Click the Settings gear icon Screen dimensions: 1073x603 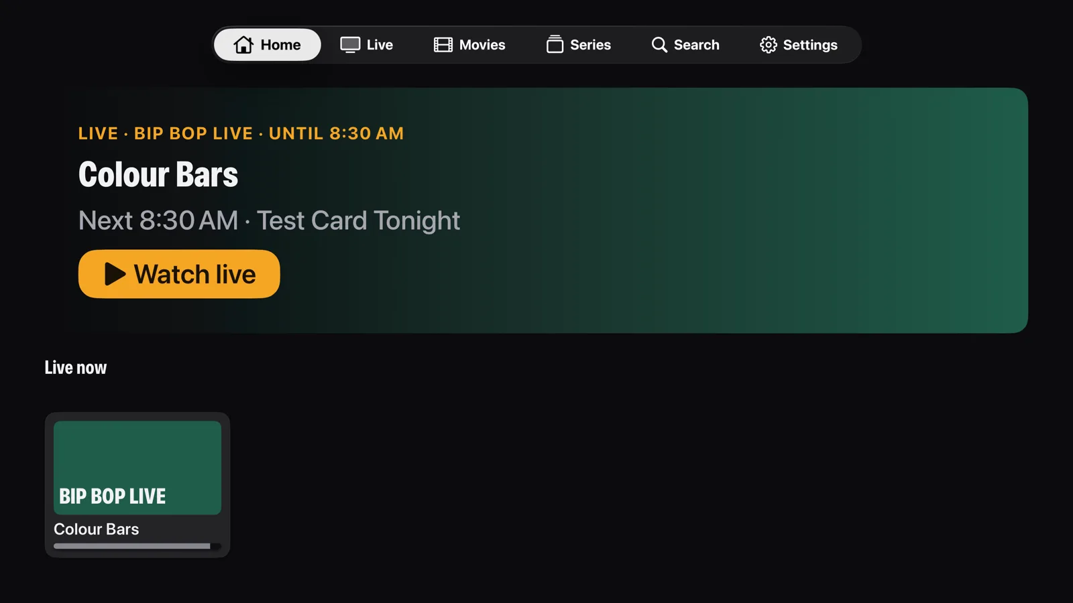click(768, 45)
